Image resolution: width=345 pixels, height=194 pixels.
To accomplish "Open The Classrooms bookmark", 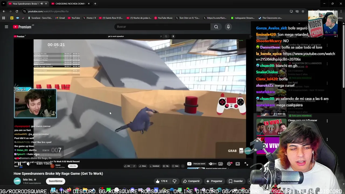I will (x=270, y=18).
